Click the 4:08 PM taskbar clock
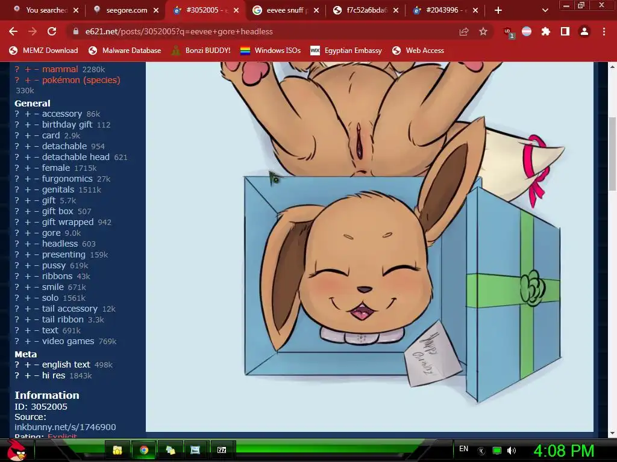 tap(564, 451)
